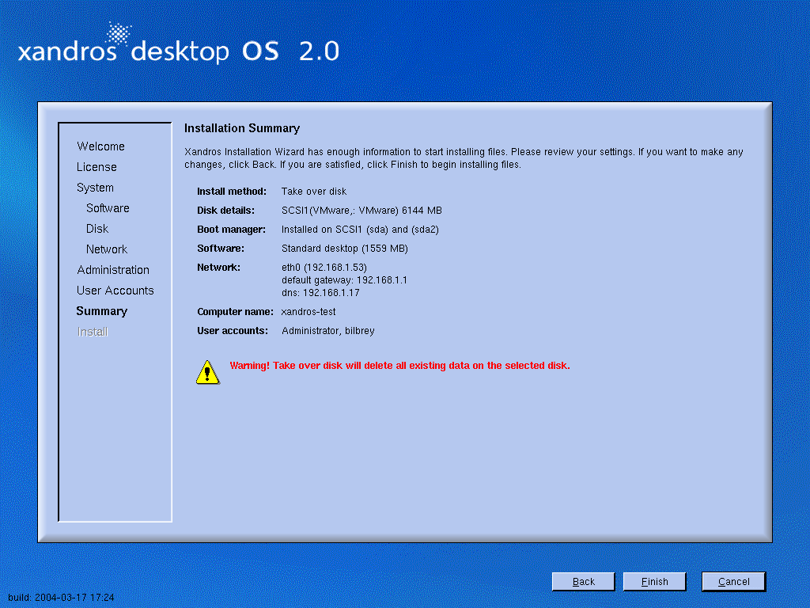Cancel the installation wizard
Image resolution: width=810 pixels, height=608 pixels.
pos(733,582)
